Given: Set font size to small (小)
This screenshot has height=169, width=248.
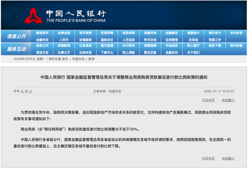Looking at the screenshot, I should click(30, 91).
